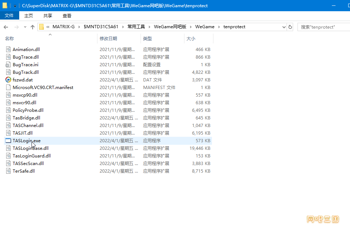Navigate to WeGame breadcrumb folder
350x228 pixels.
[205, 27]
